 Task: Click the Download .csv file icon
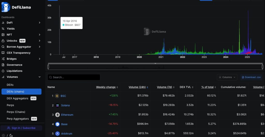click(243, 77)
